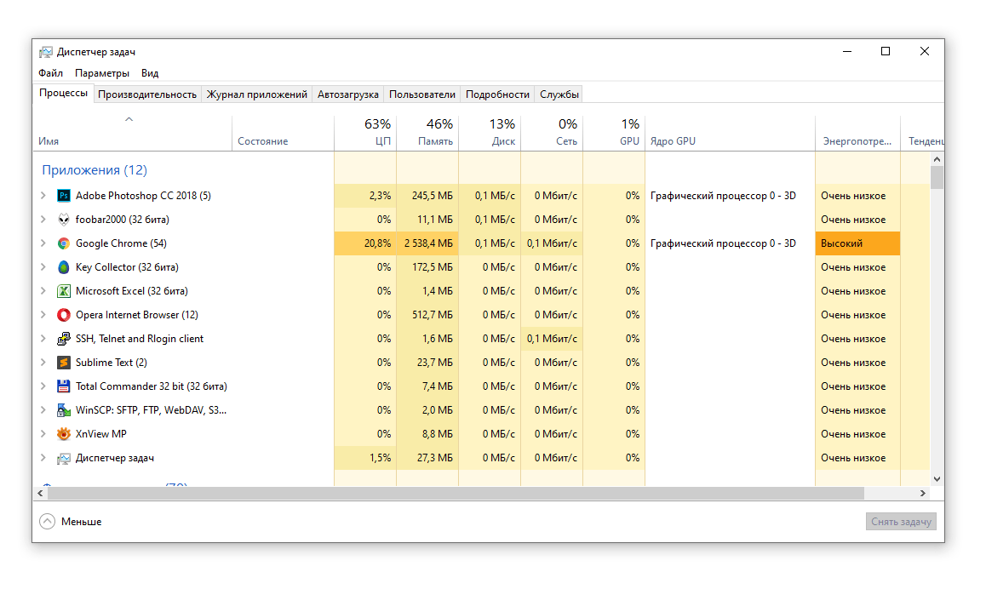Click the Total Commander floppy icon
Image resolution: width=986 pixels, height=589 pixels.
coord(64,386)
